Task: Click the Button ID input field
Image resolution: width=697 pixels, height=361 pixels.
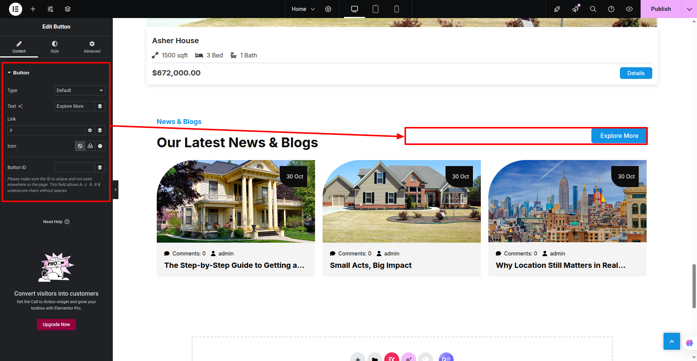Action: pos(75,168)
